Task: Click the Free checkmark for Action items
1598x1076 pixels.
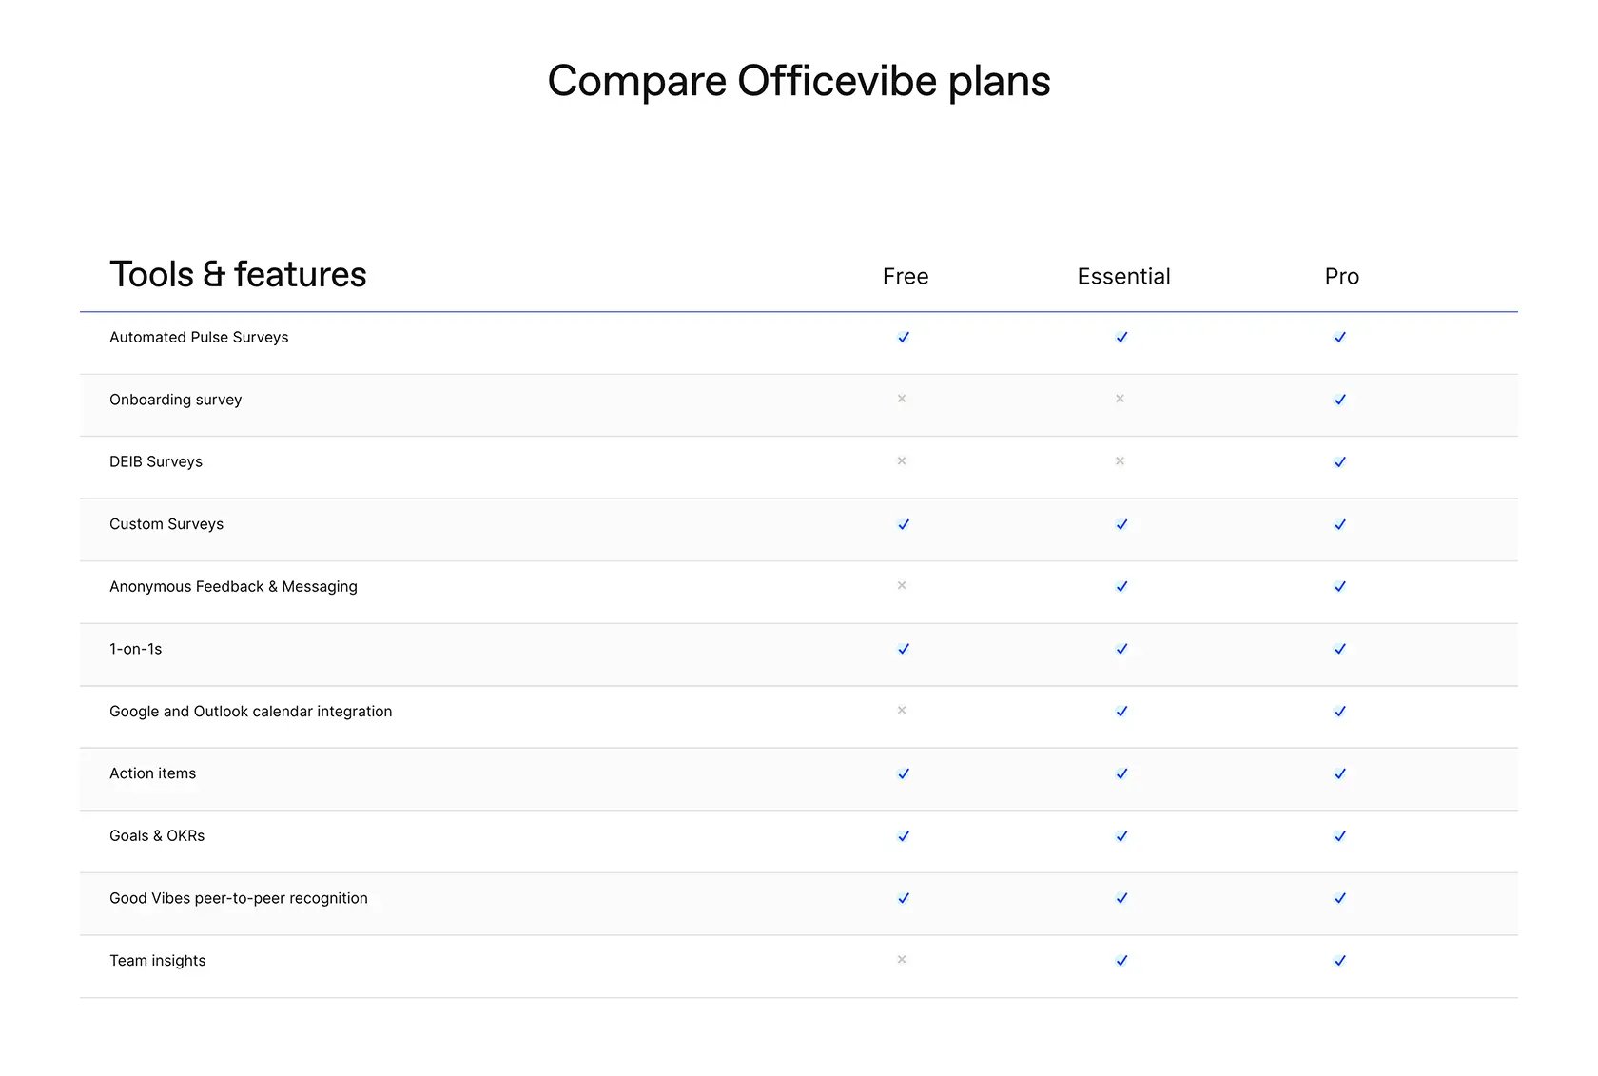Action: point(904,773)
